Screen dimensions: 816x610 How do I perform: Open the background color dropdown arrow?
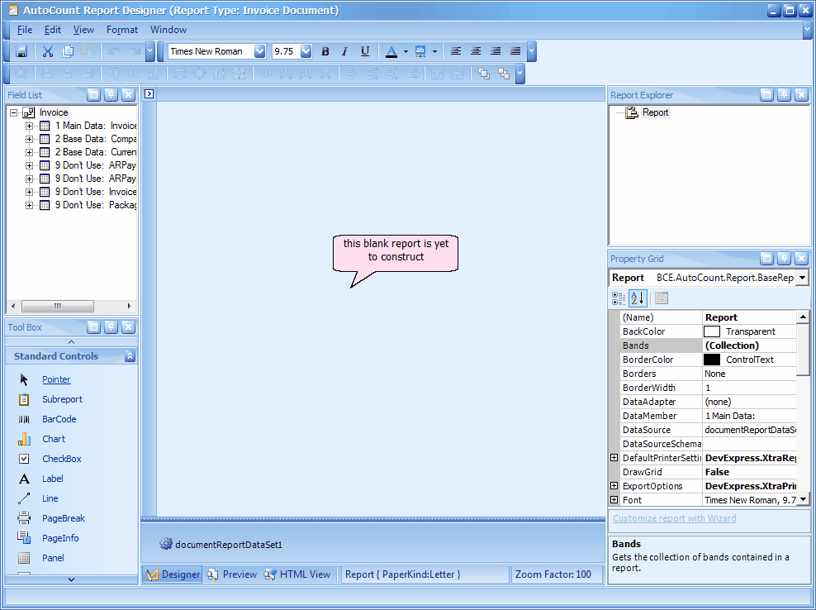tap(434, 51)
